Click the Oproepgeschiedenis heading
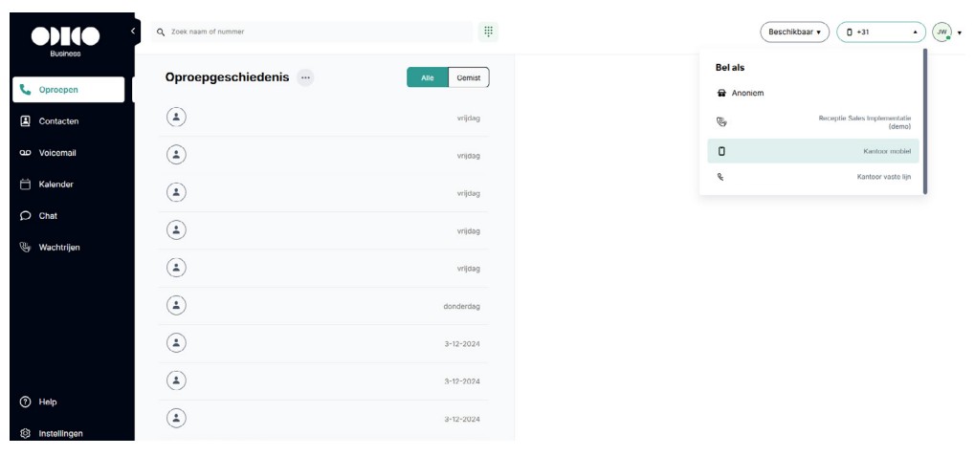Viewport: 975px width, 456px height. (x=227, y=77)
